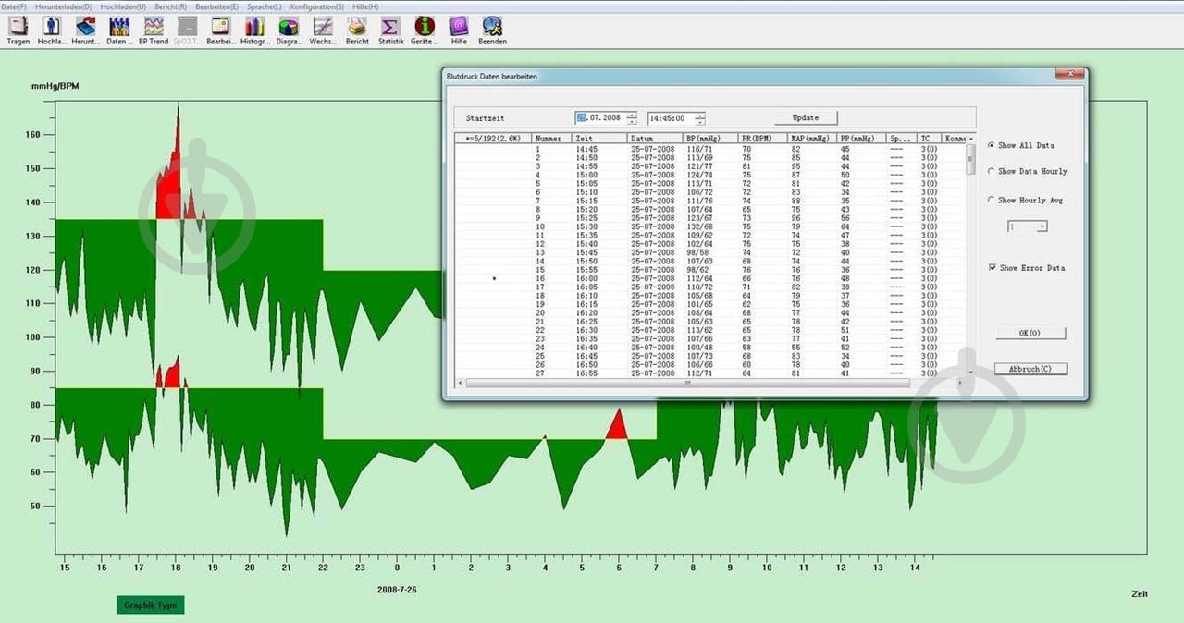Screen dimensions: 1184x623
Task: Uncheck the Show Error Data checkbox
Action: pos(992,268)
